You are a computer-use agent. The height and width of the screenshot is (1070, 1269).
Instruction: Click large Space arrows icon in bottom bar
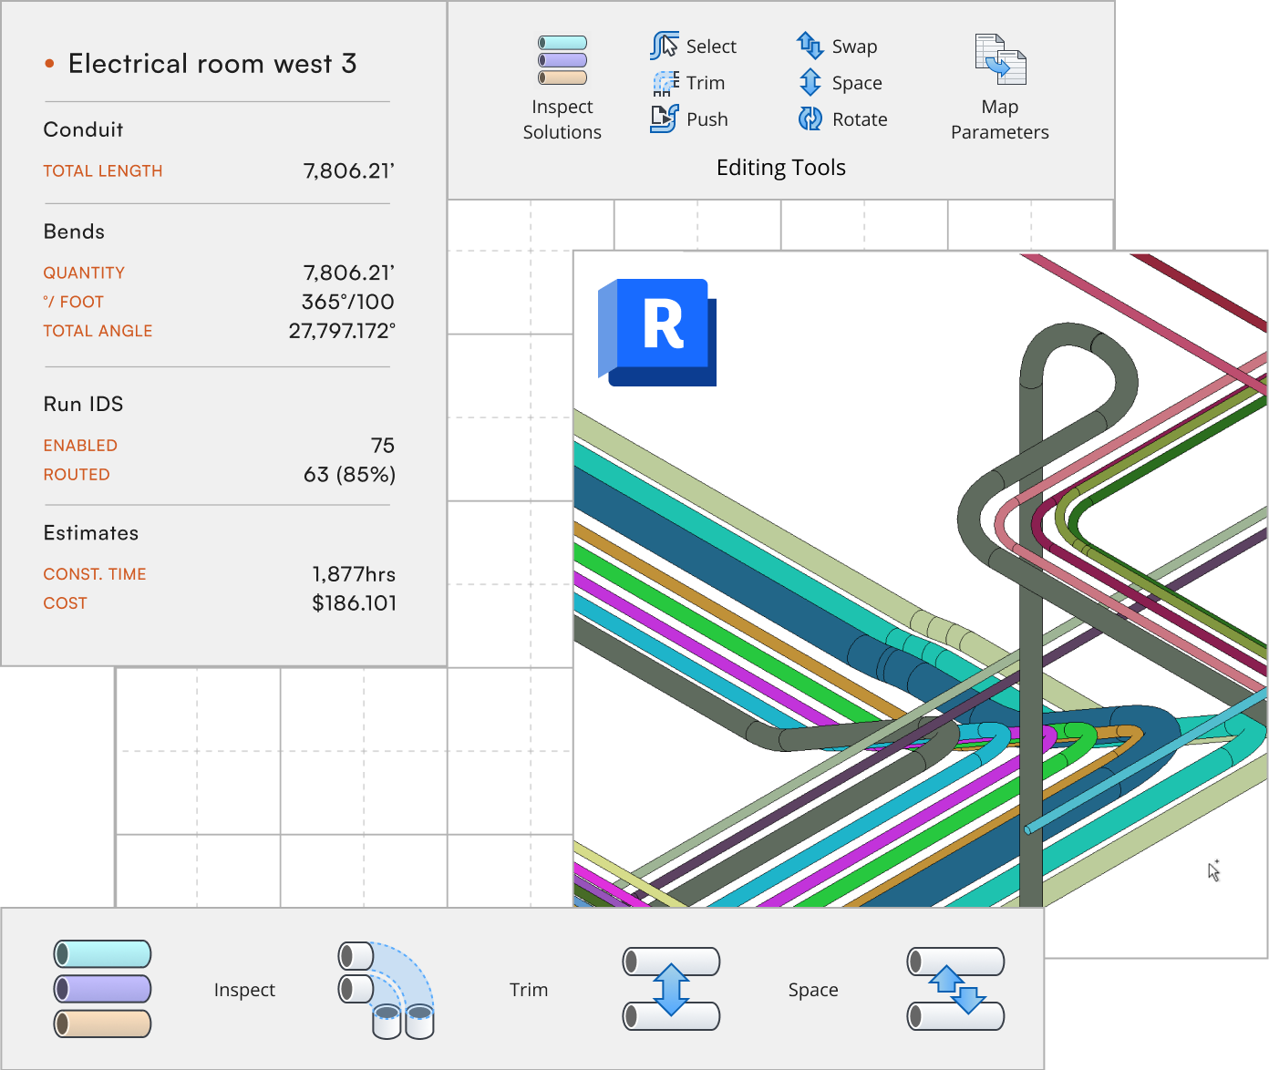[672, 989]
